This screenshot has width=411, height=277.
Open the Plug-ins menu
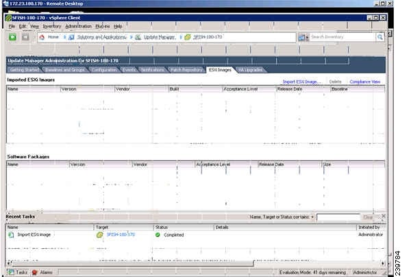[103, 26]
